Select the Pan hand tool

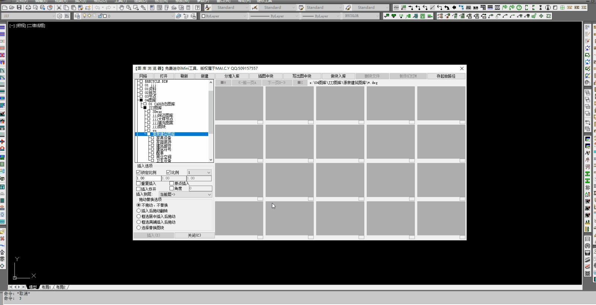point(121,7)
